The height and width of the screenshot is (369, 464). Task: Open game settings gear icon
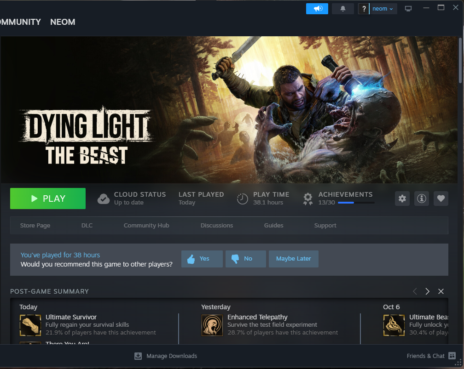click(x=402, y=199)
